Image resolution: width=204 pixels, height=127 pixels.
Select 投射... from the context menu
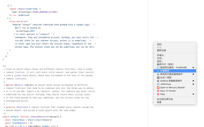tap(175, 61)
